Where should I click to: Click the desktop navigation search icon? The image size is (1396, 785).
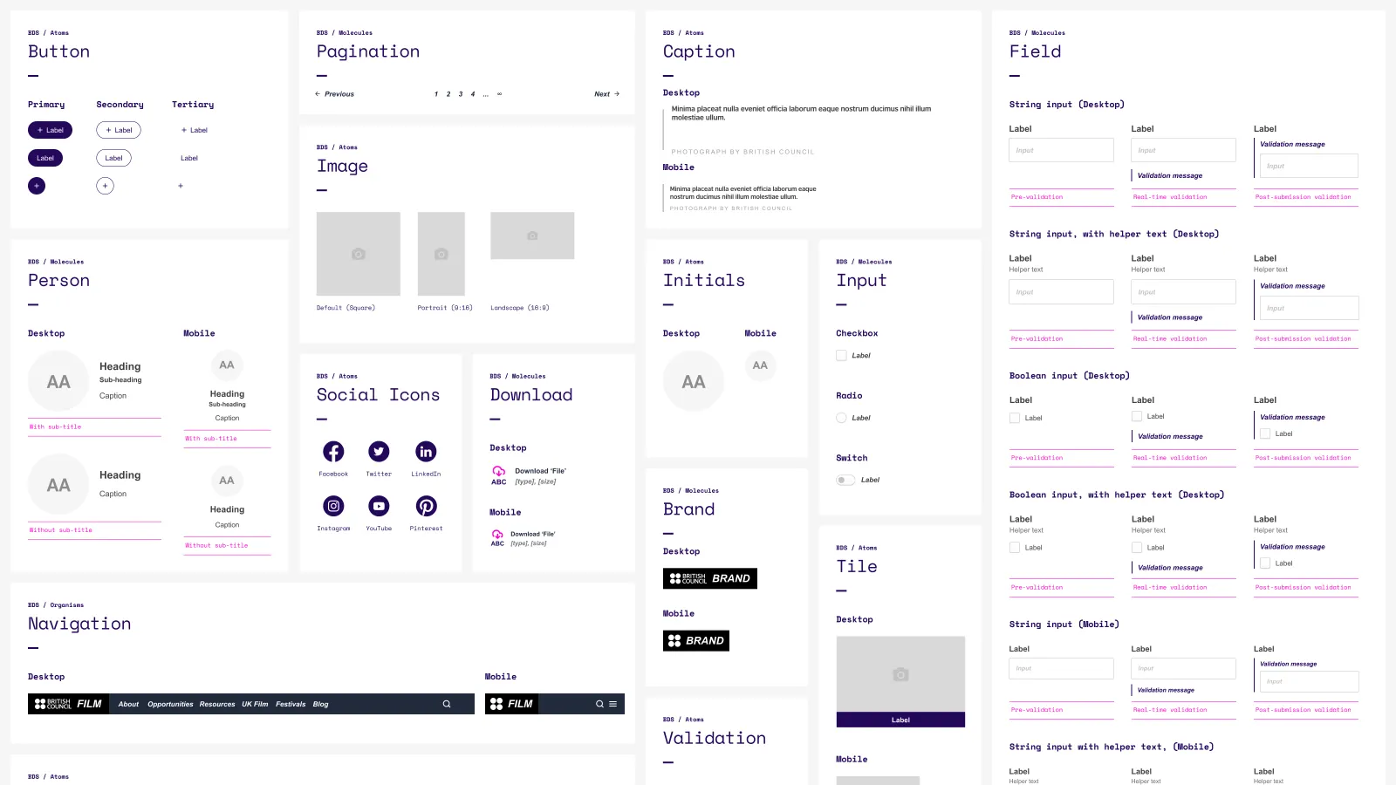coord(447,704)
